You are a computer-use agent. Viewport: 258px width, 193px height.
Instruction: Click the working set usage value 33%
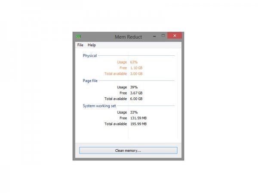[134, 112]
